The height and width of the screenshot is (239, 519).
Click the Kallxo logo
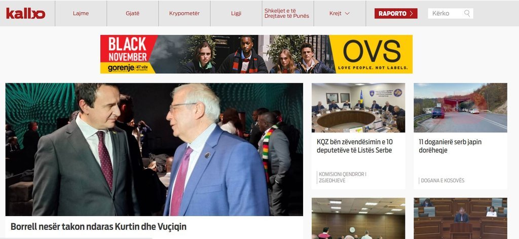[x=25, y=14]
